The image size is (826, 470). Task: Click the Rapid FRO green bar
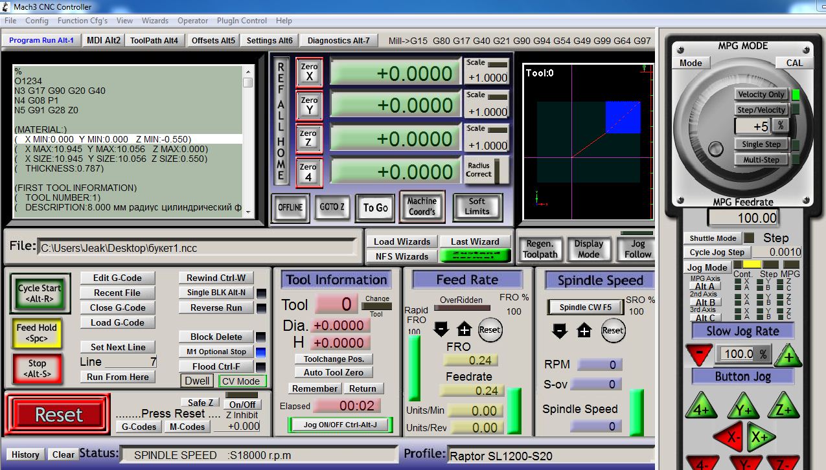(x=413, y=368)
